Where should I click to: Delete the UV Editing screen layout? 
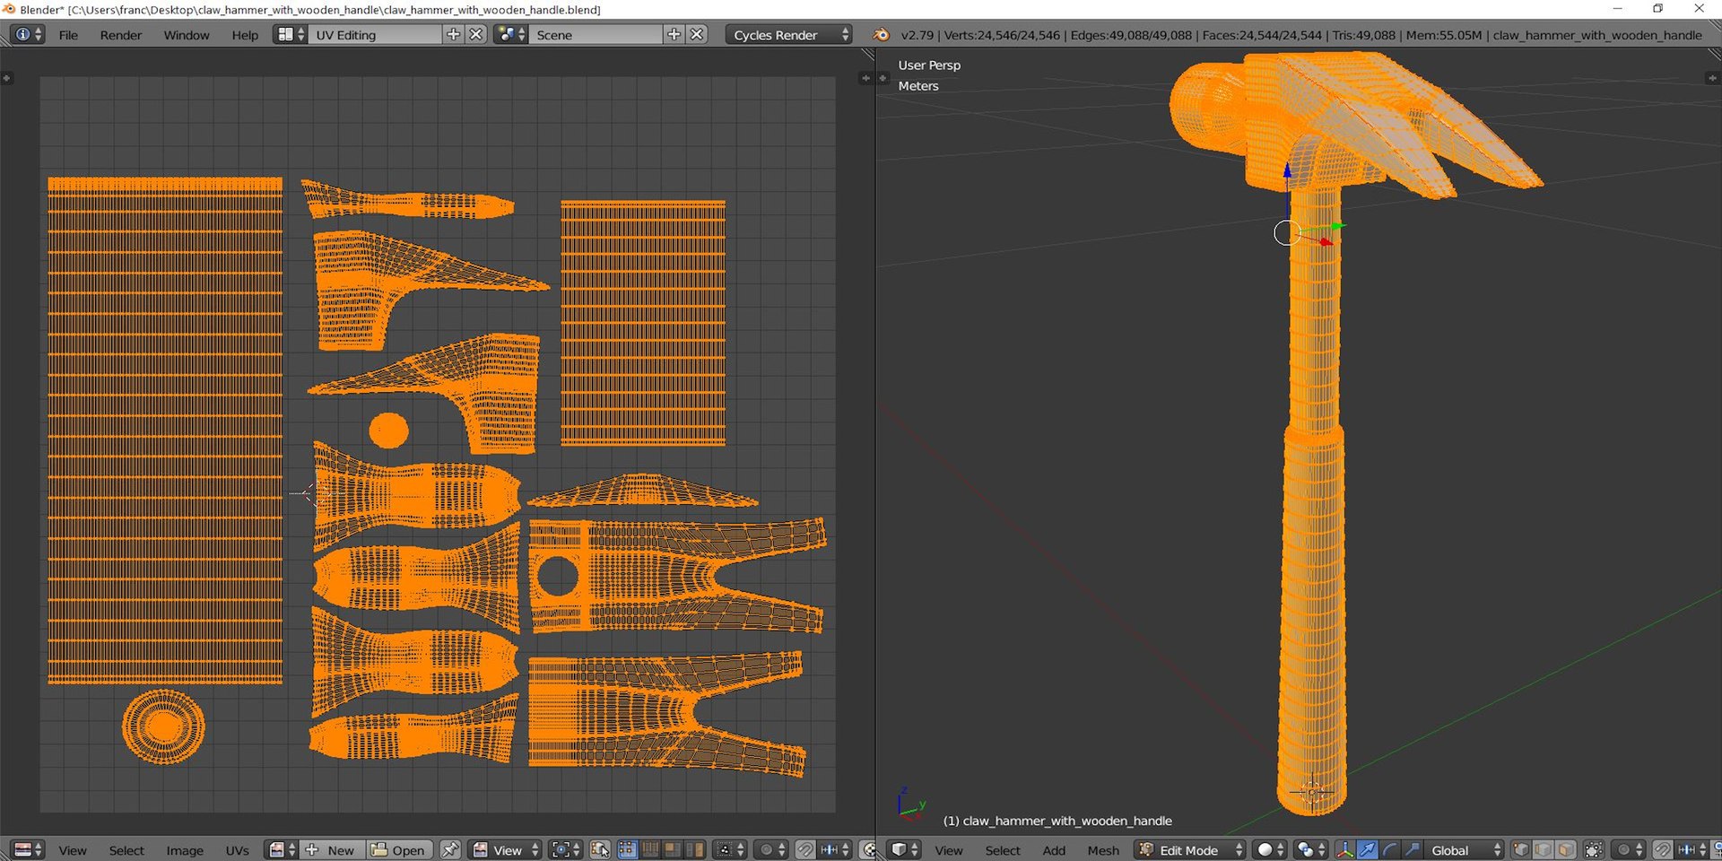coord(476,35)
